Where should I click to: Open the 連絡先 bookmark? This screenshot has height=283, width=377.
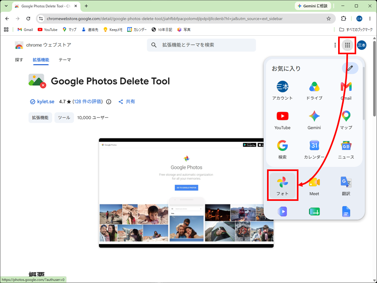pyautogui.click(x=90, y=29)
